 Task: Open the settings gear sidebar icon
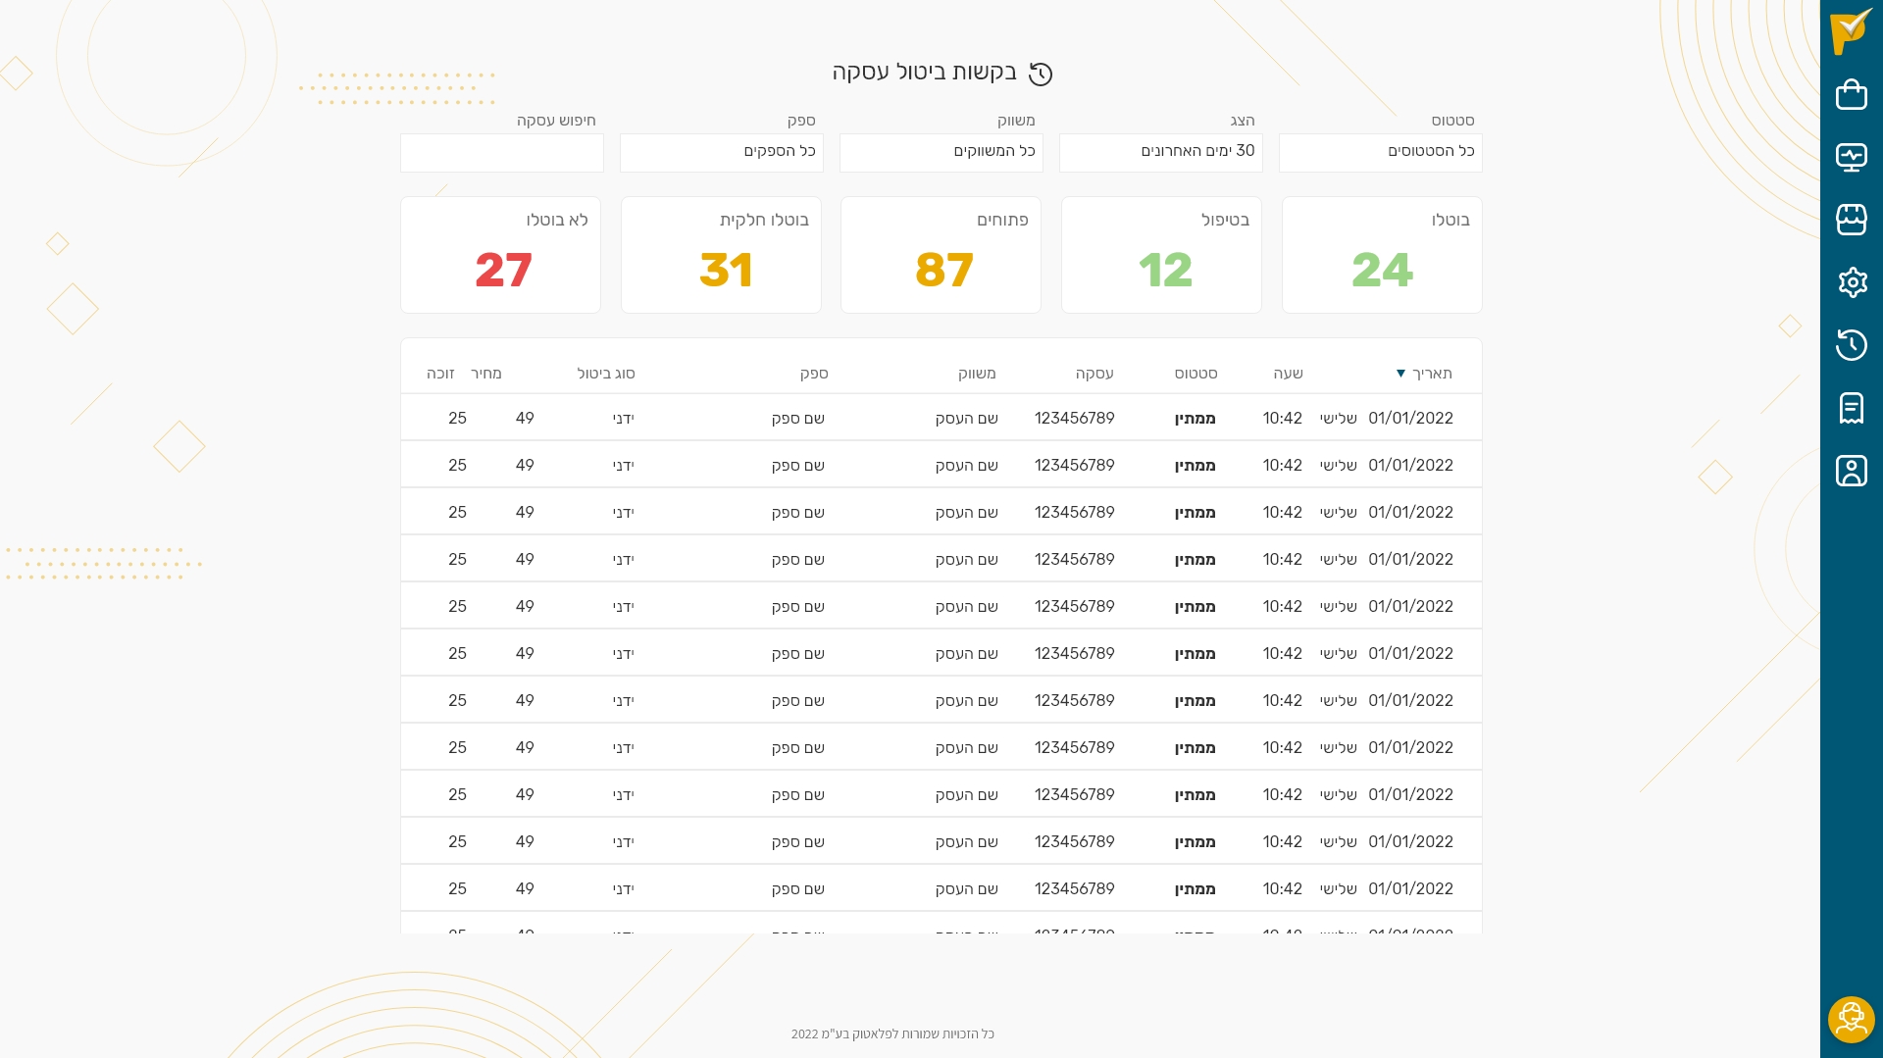[x=1851, y=282]
